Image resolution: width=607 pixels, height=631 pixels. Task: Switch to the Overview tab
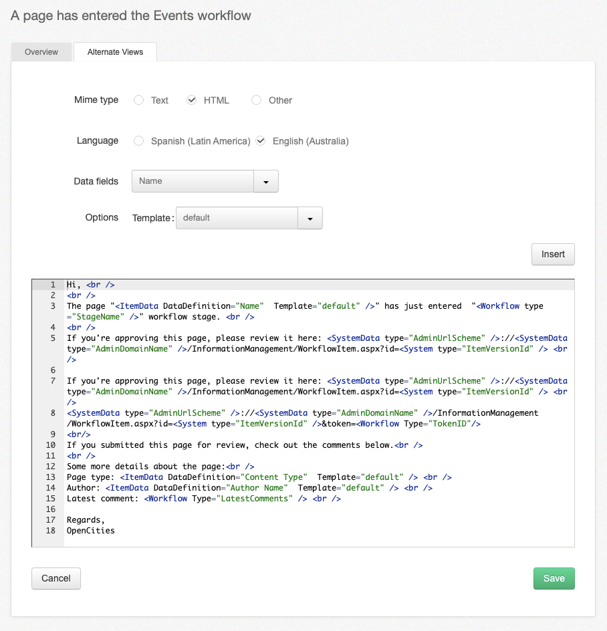[41, 51]
